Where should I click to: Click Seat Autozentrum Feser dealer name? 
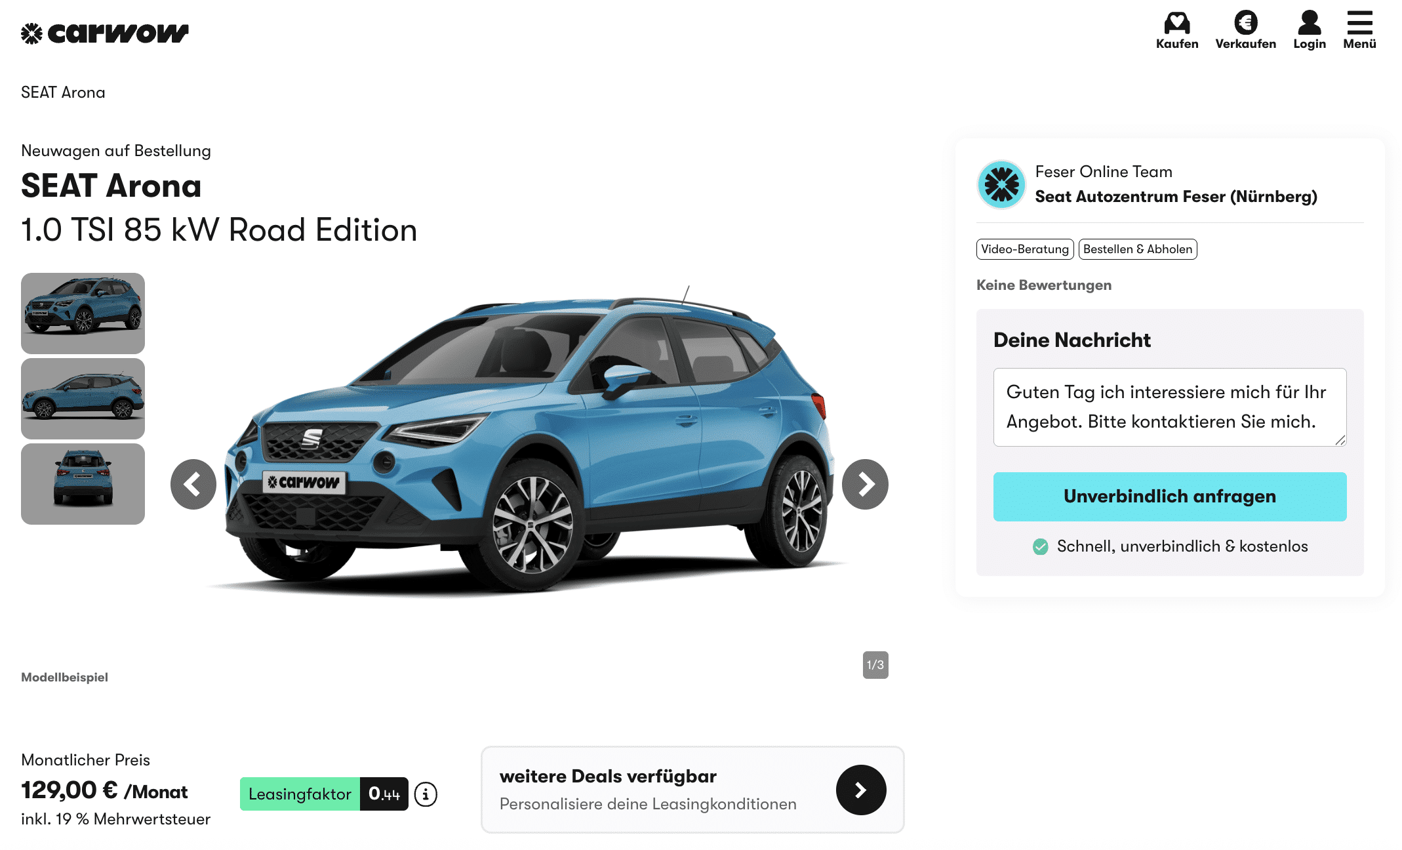(1176, 197)
